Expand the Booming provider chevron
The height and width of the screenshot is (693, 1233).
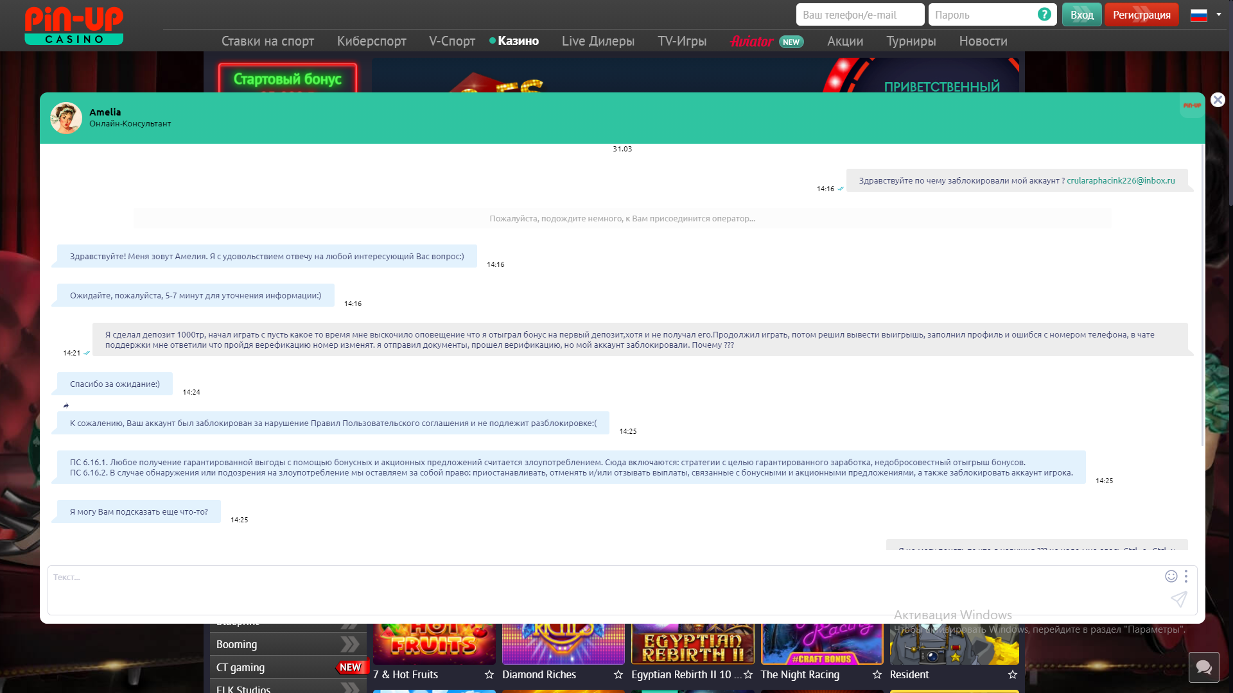350,644
